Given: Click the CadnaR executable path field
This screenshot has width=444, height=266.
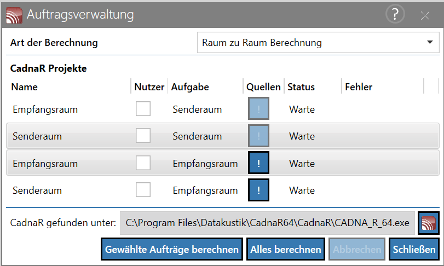Looking at the screenshot, I should pos(267,223).
